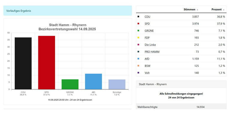Click the dark teal PRO HAMM square
230x113 pixels.
coord(138,52)
